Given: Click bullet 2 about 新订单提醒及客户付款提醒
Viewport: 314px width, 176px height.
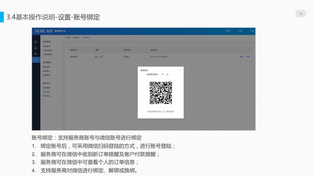Looking at the screenshot, I should [x=96, y=154].
